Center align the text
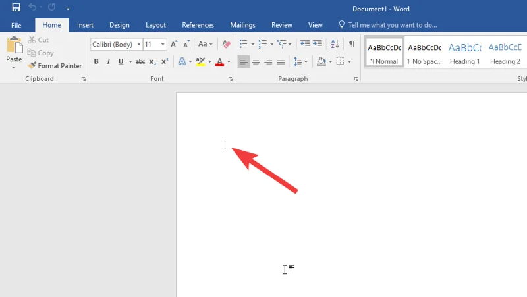 [256, 62]
